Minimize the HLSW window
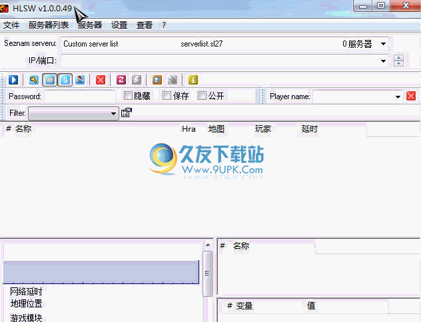The width and height of the screenshot is (421, 322). pos(363,6)
